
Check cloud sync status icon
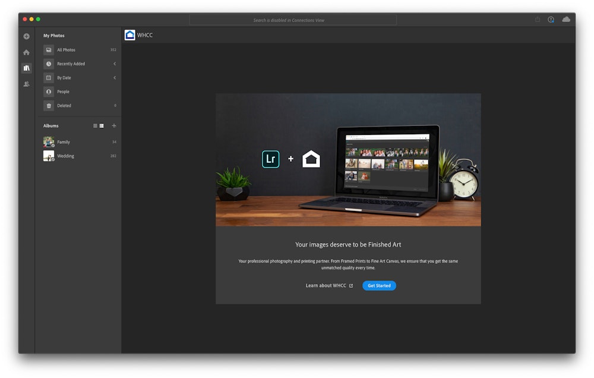click(x=566, y=20)
